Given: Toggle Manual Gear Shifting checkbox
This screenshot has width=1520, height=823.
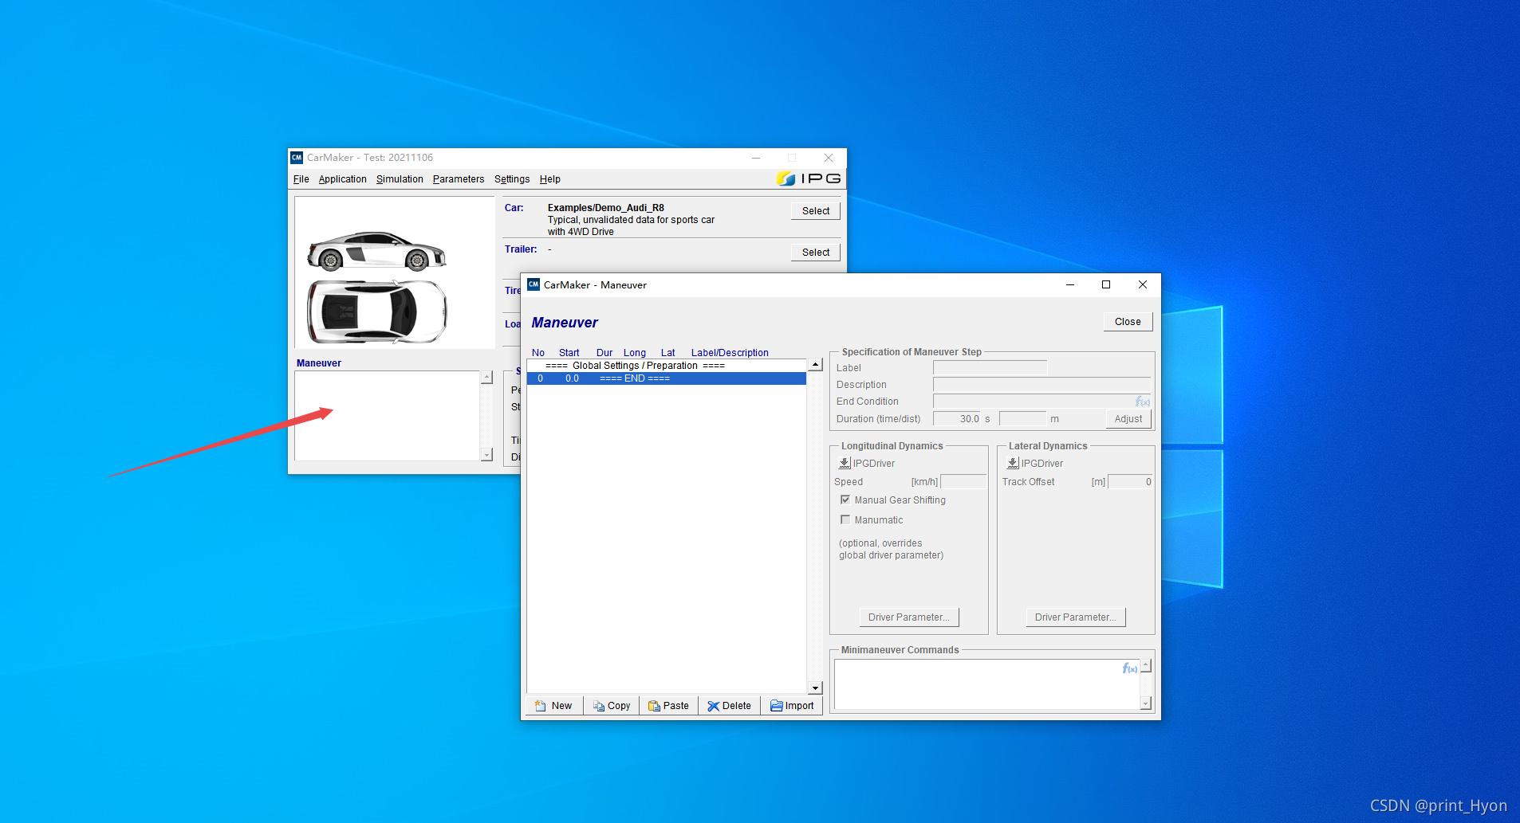Looking at the screenshot, I should coord(845,500).
